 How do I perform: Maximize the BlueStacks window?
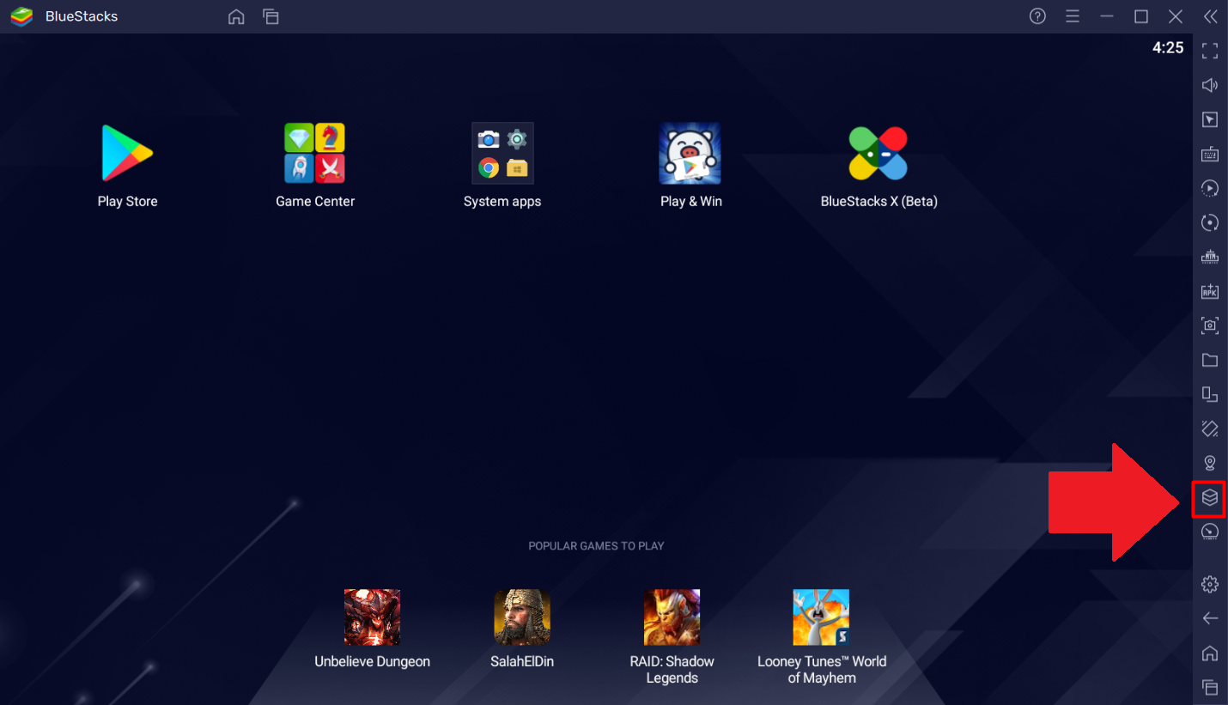(x=1141, y=16)
